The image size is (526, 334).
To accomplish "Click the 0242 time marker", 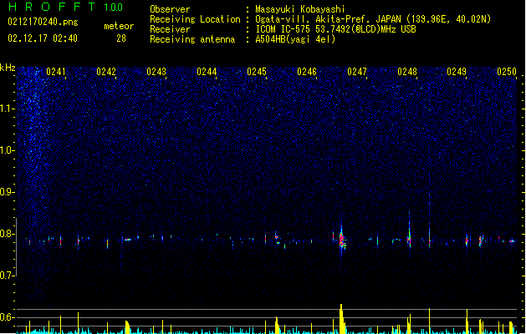I will tap(106, 72).
